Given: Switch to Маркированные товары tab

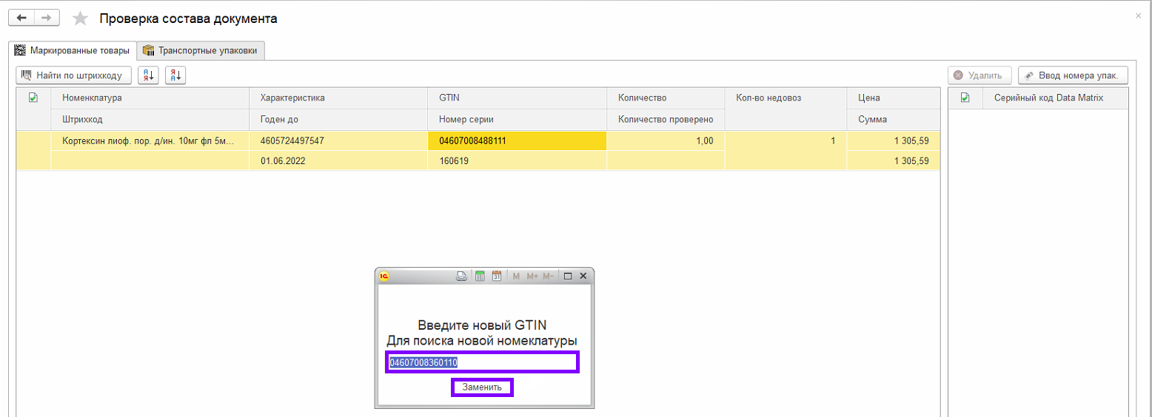Looking at the screenshot, I should tap(73, 50).
